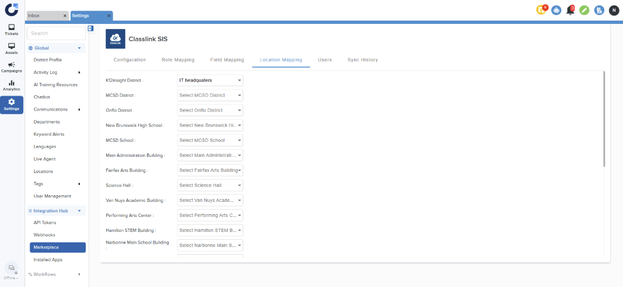Open the District Profile settings link
The image size is (623, 287).
click(47, 60)
